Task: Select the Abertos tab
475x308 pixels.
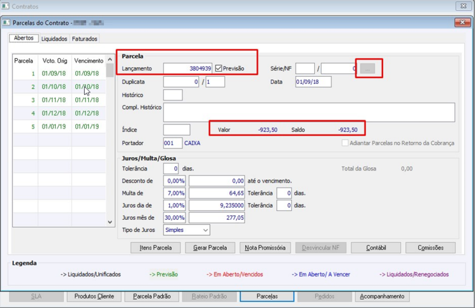Action: click(23, 38)
